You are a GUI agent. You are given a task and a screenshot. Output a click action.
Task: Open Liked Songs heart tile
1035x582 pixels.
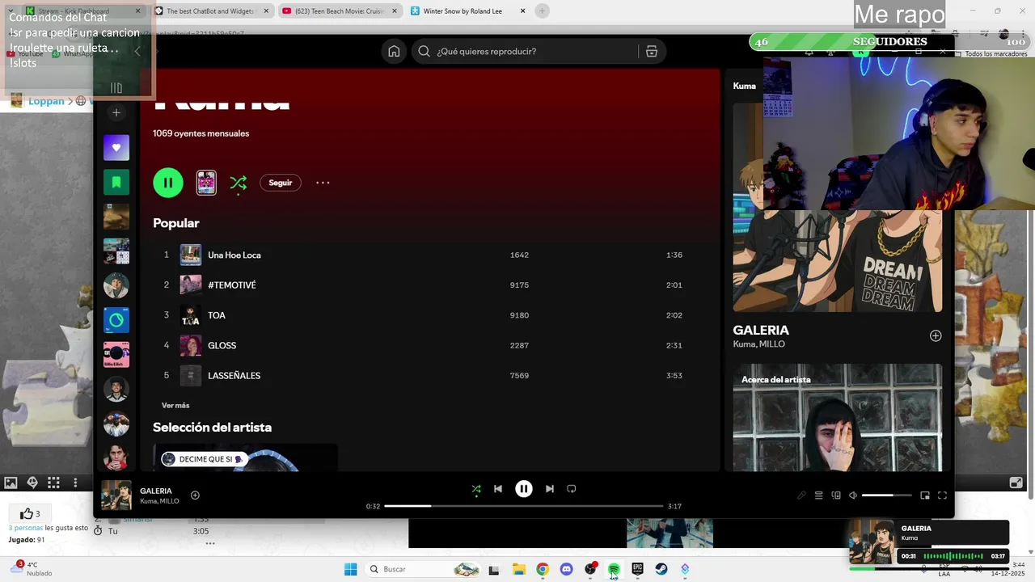tap(116, 147)
